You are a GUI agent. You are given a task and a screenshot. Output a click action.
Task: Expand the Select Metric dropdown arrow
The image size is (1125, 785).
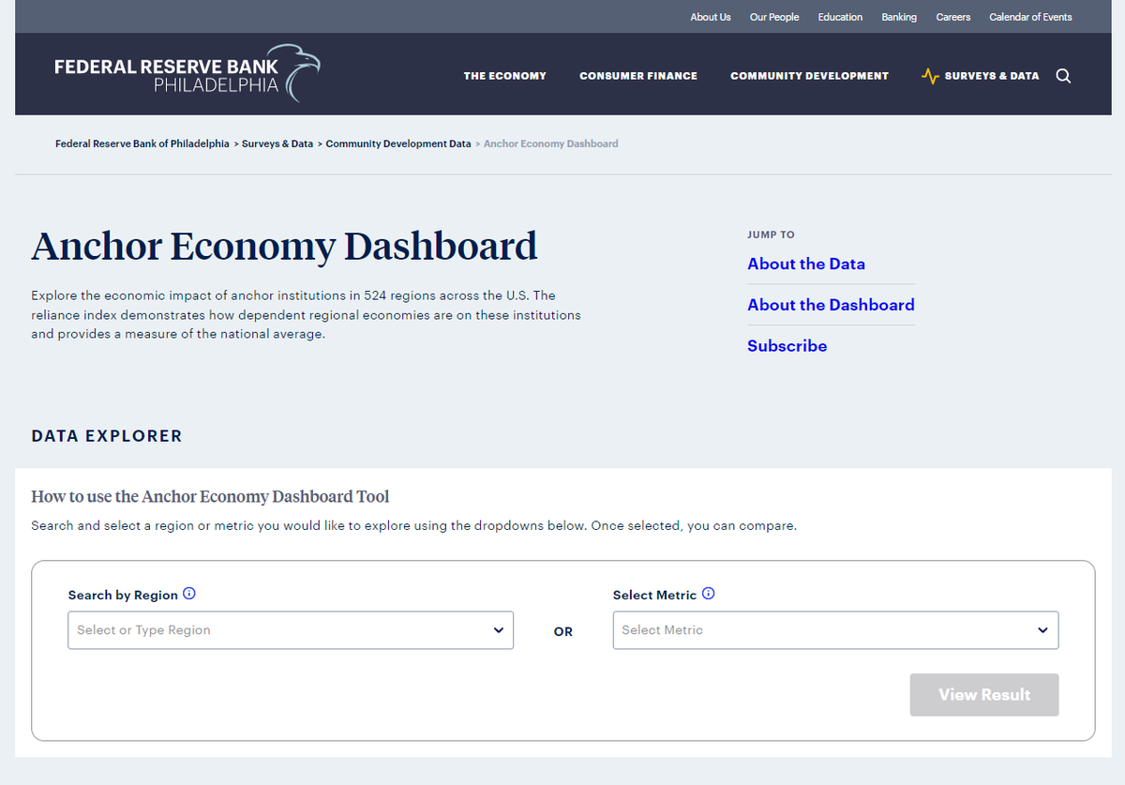[1043, 630]
